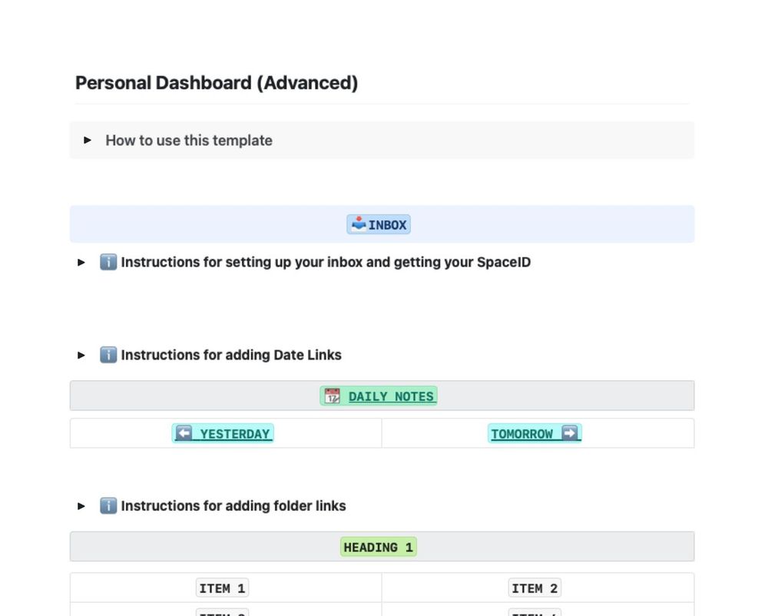Go to the YESTERDAY note link
768x616 pixels.
coord(234,434)
